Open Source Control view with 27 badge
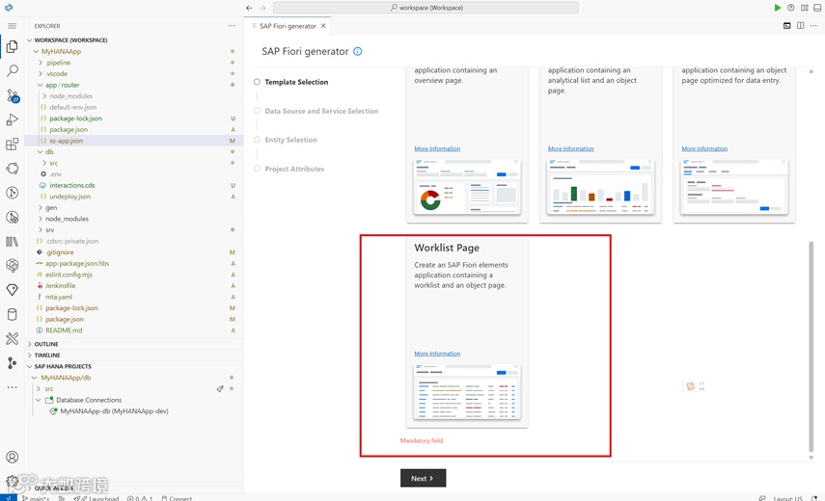Screen dimensions: 825x501 pos(13,95)
